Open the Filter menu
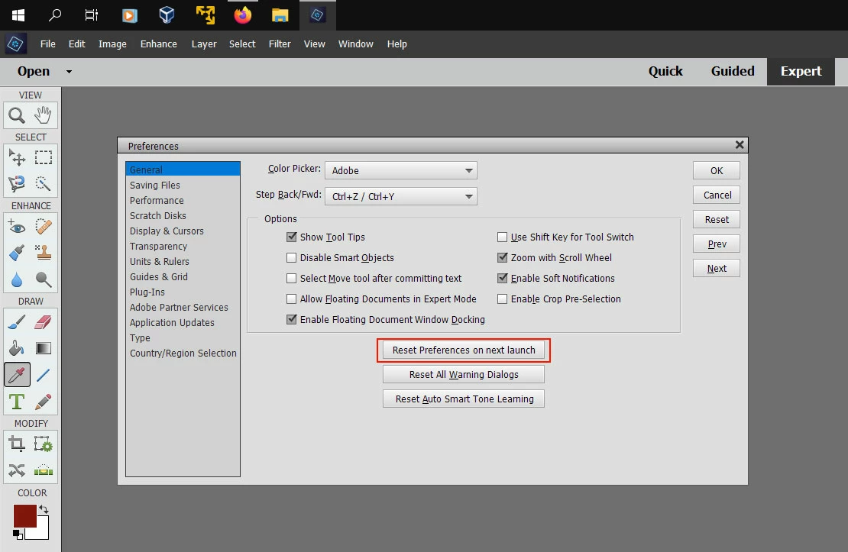Screen dimensions: 848x552 pyautogui.click(x=280, y=44)
